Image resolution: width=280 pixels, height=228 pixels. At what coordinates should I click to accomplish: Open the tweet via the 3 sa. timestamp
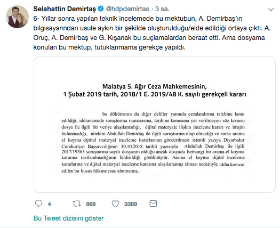click(162, 9)
